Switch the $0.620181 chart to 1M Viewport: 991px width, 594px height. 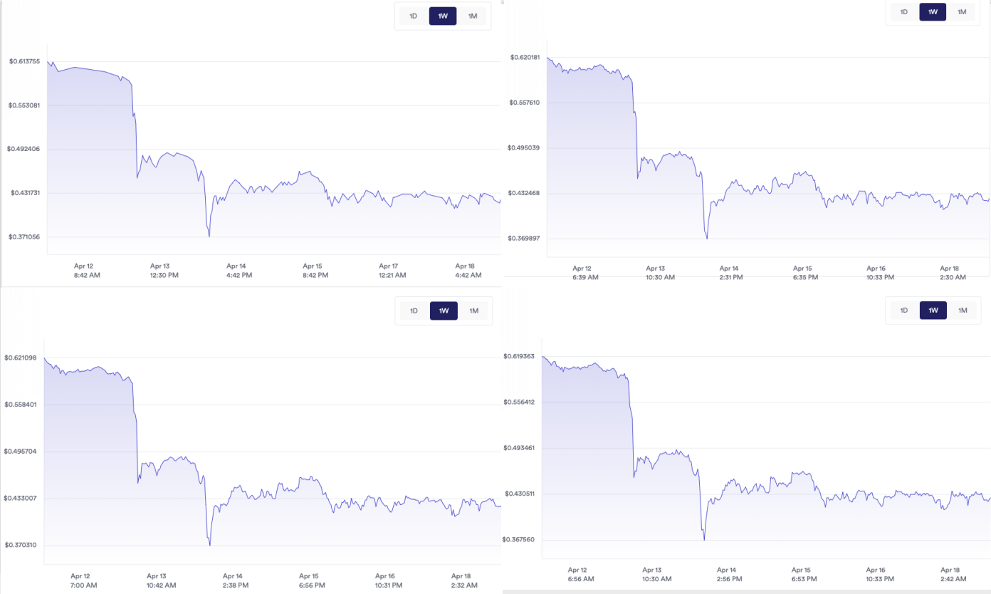coord(962,11)
